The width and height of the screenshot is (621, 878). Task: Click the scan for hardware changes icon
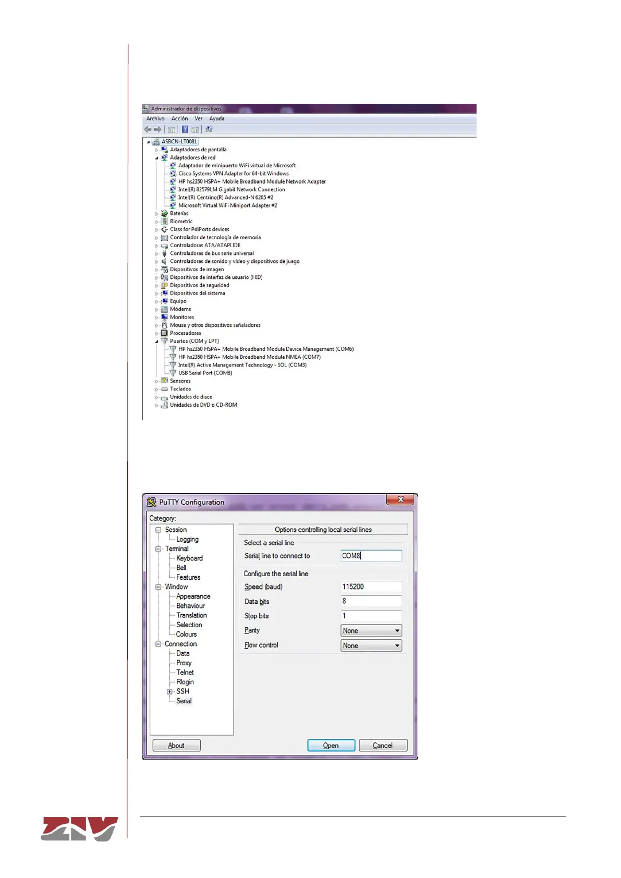coord(209,129)
